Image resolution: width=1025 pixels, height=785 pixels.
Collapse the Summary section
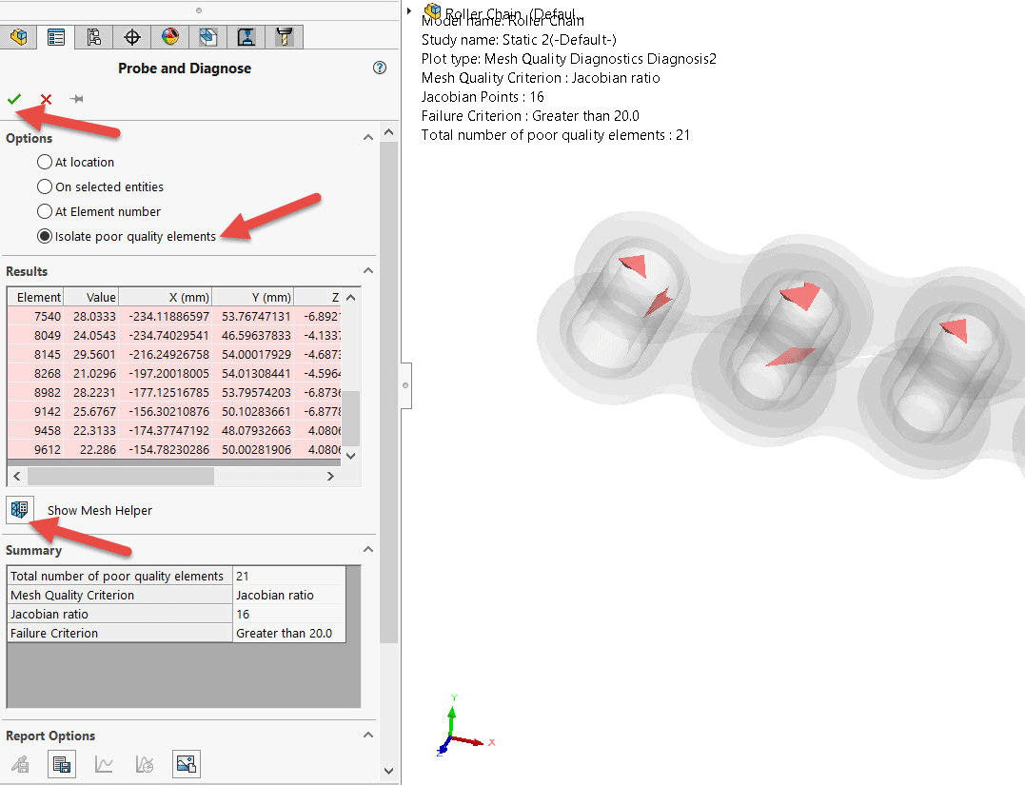click(x=368, y=550)
